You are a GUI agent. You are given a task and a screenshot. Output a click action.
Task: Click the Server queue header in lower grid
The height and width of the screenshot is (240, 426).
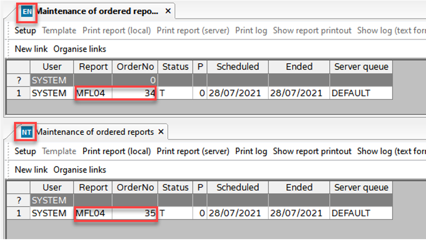click(361, 187)
